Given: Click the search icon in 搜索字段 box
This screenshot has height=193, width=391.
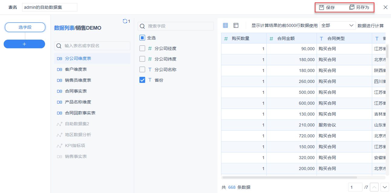Looking at the screenshot, I should (142, 26).
